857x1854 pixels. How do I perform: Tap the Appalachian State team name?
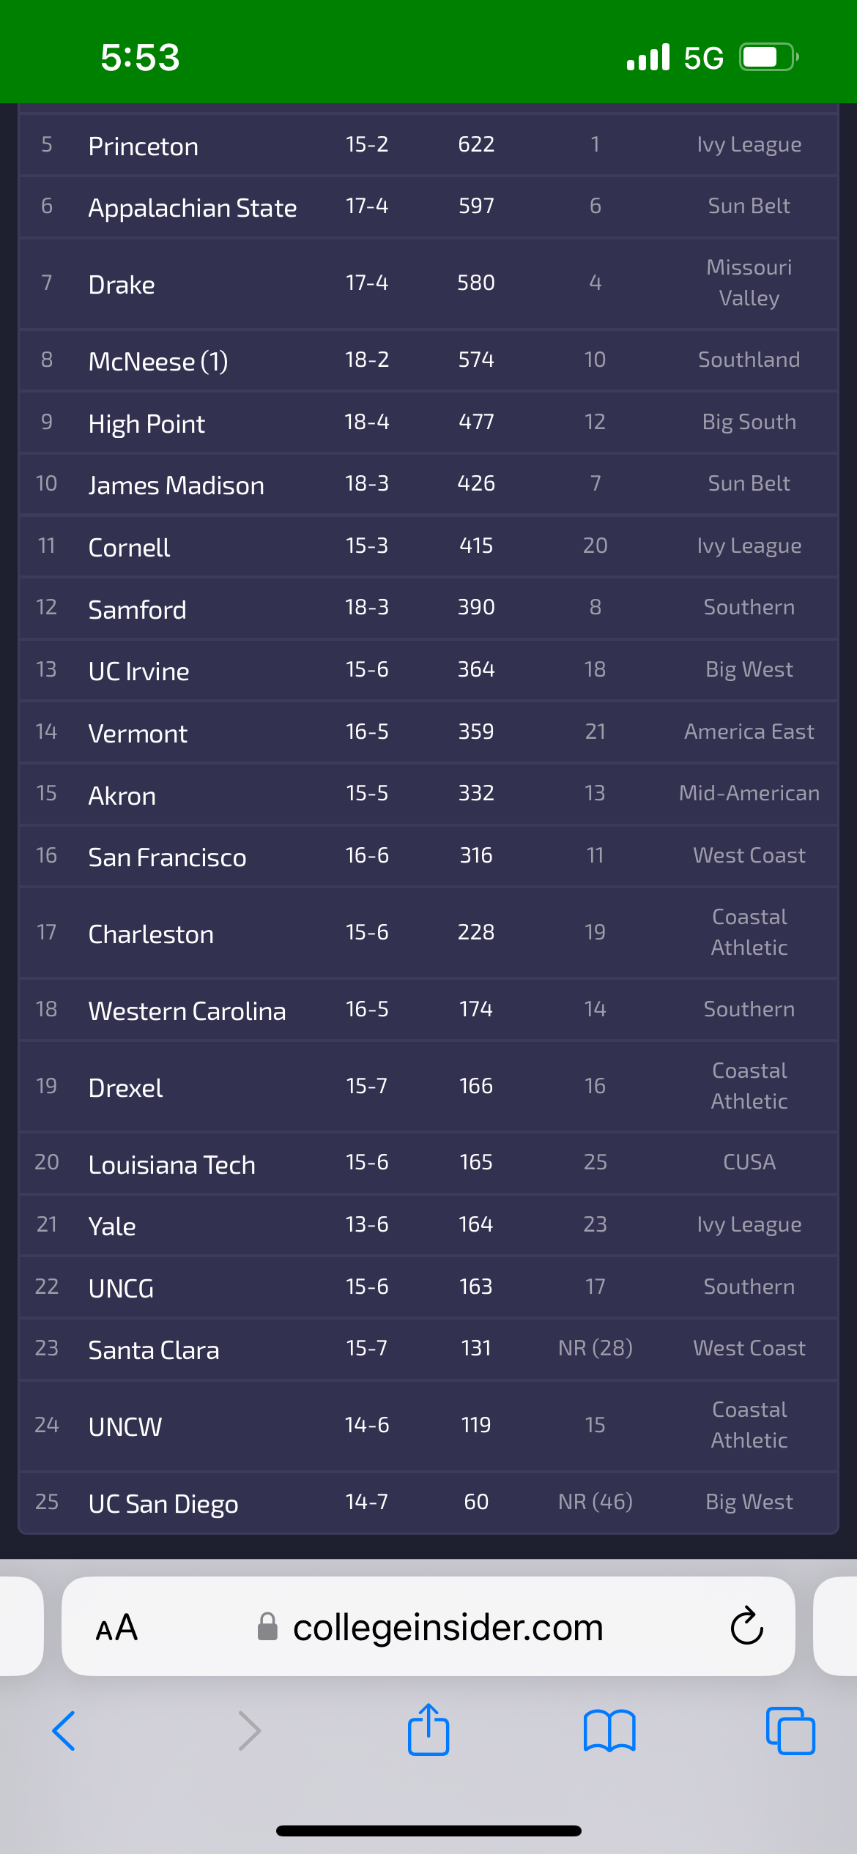[x=193, y=208]
